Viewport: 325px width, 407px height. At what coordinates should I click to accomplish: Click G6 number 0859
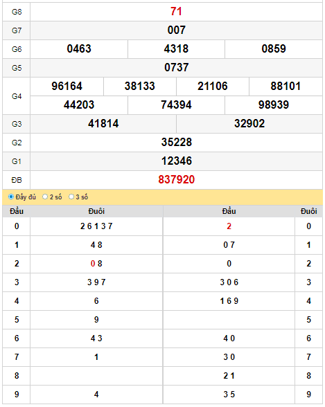(274, 48)
